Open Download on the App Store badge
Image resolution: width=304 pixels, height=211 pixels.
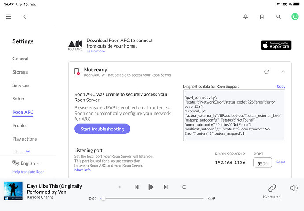point(276,45)
